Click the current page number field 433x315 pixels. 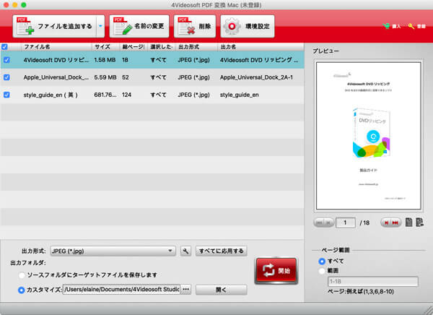coord(346,223)
